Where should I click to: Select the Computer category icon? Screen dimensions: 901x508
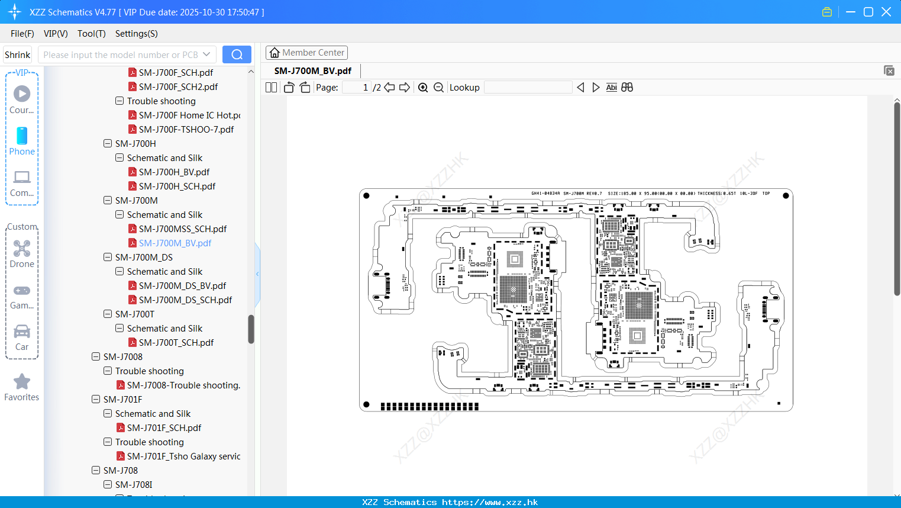[x=22, y=177]
